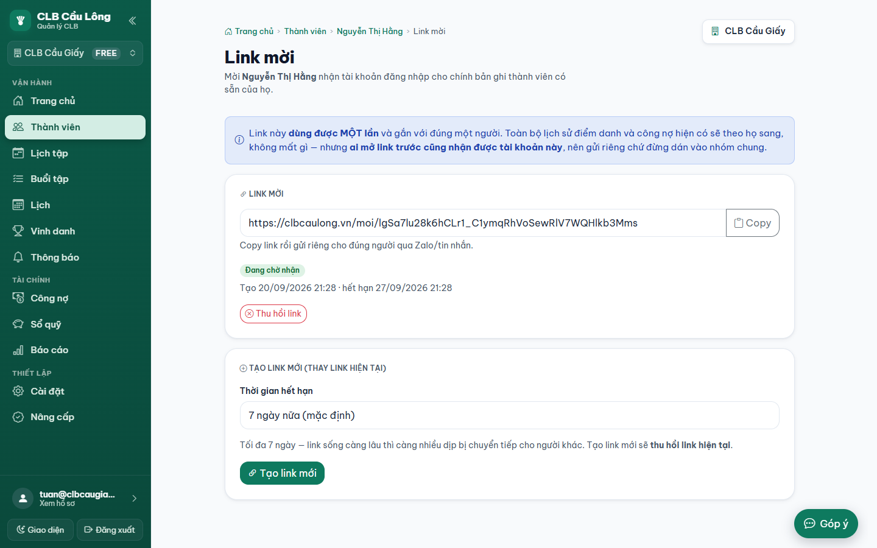
Task: Click the Thông báo bell icon
Action: pyautogui.click(x=18, y=258)
